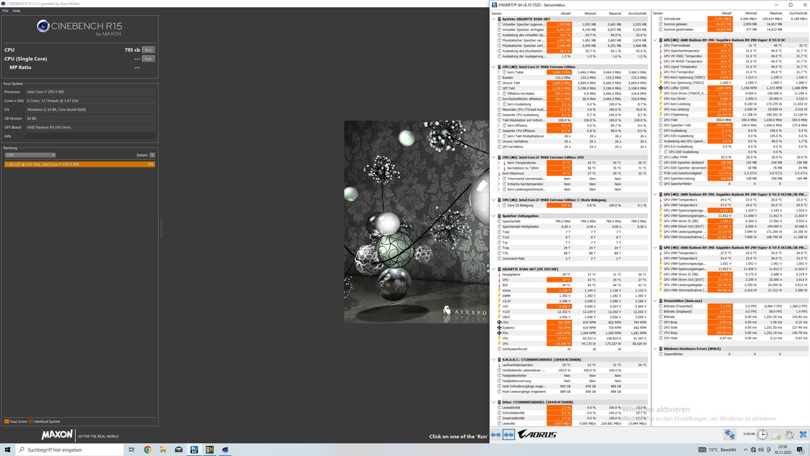Screen dimensions: 810x456
Task: Expand the Kern-Temperaturen row
Action: (x=499, y=163)
